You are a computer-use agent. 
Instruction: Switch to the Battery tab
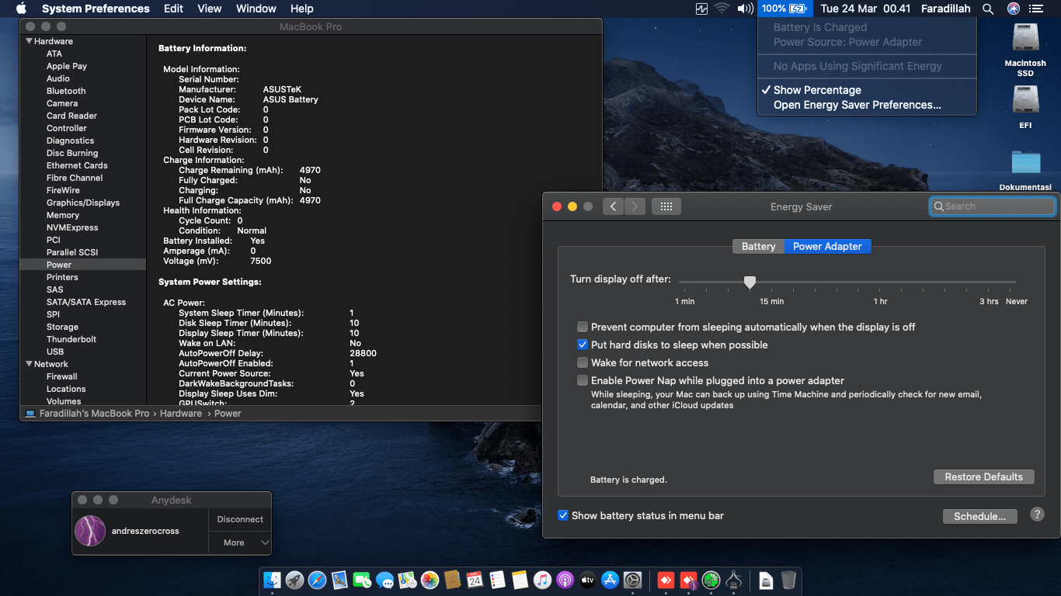pos(758,246)
